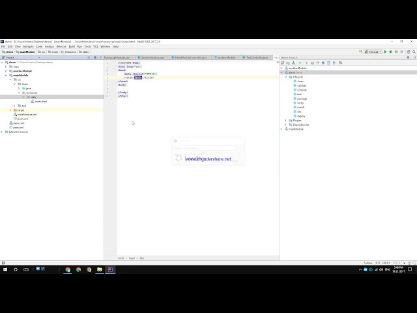Open the File menu
Image resolution: width=417 pixels, height=313 pixels.
tap(3, 46)
